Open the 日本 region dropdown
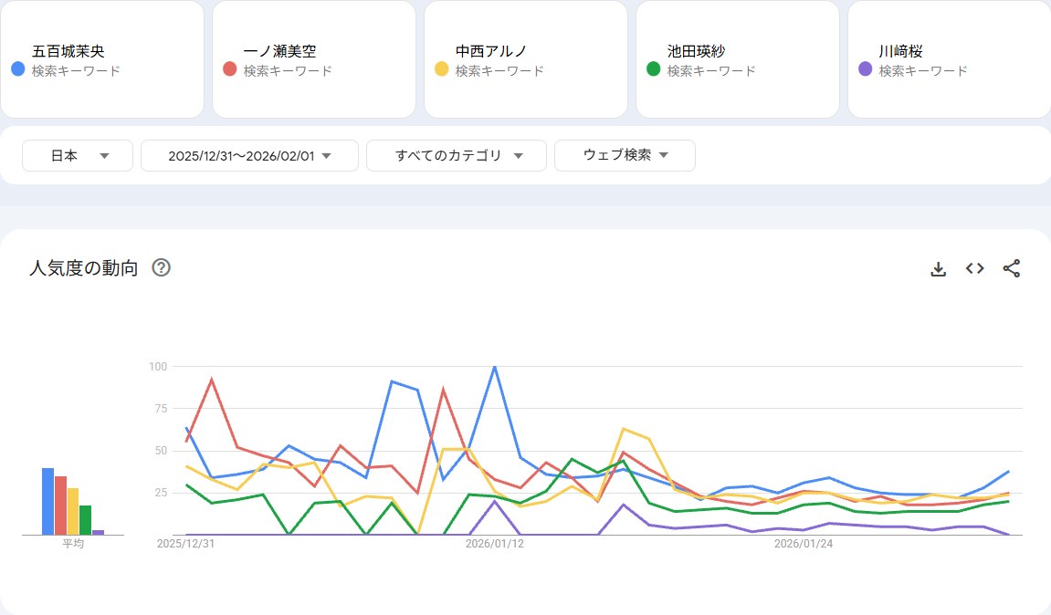This screenshot has height=615, width=1051. click(x=78, y=155)
